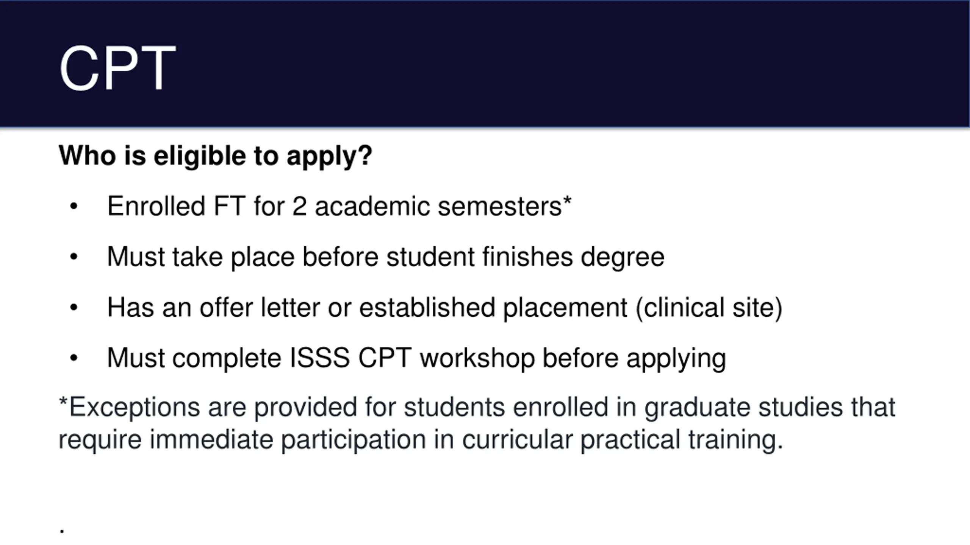Image resolution: width=970 pixels, height=545 pixels.
Task: Click the 'Must complete ISSS CPT workshop' line
Action: pyautogui.click(x=416, y=358)
